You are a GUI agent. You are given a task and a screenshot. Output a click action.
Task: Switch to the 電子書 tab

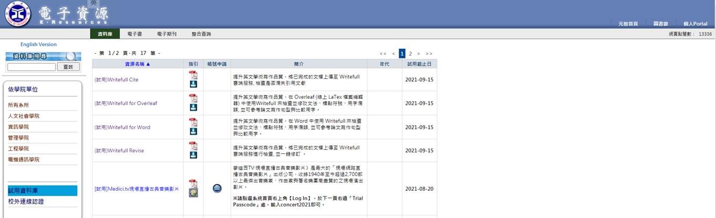[x=134, y=34]
